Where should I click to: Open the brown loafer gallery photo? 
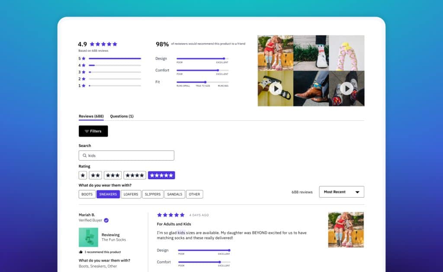pos(311,89)
